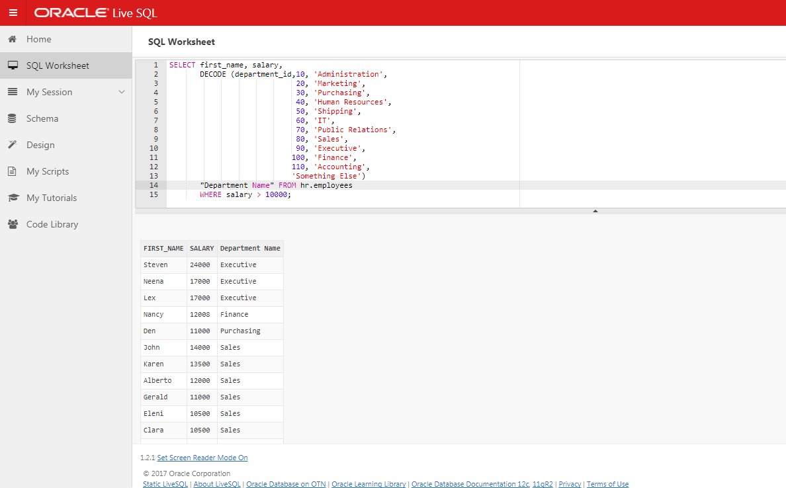Image resolution: width=786 pixels, height=488 pixels.
Task: Collapse the editor pane using splitter arrow
Action: 595,211
